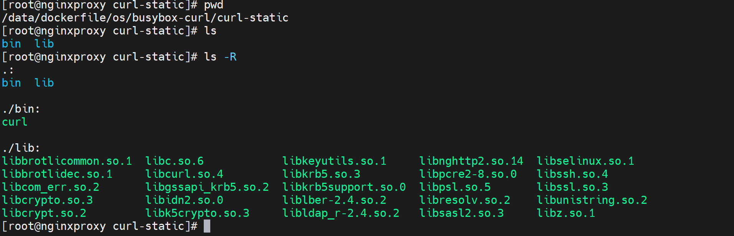Click the libgssapi_krb5.so.2 filename
The image size is (734, 236).
click(x=207, y=187)
